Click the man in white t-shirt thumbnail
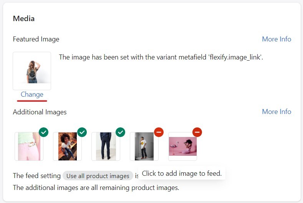The image size is (303, 203). point(144,147)
